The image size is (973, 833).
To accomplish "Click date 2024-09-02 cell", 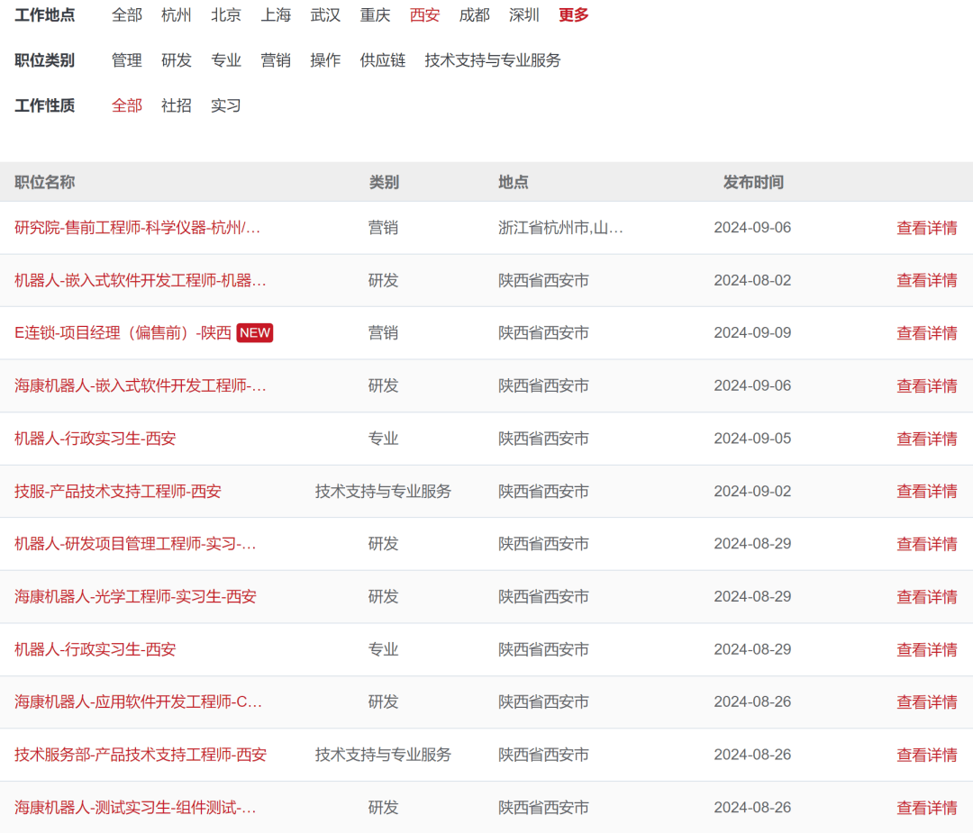I will click(x=752, y=491).
